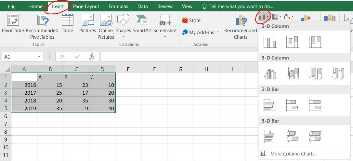Image resolution: width=353 pixels, height=161 pixels.
Task: Select the 3-D Clustered Column chart
Action: [270, 74]
